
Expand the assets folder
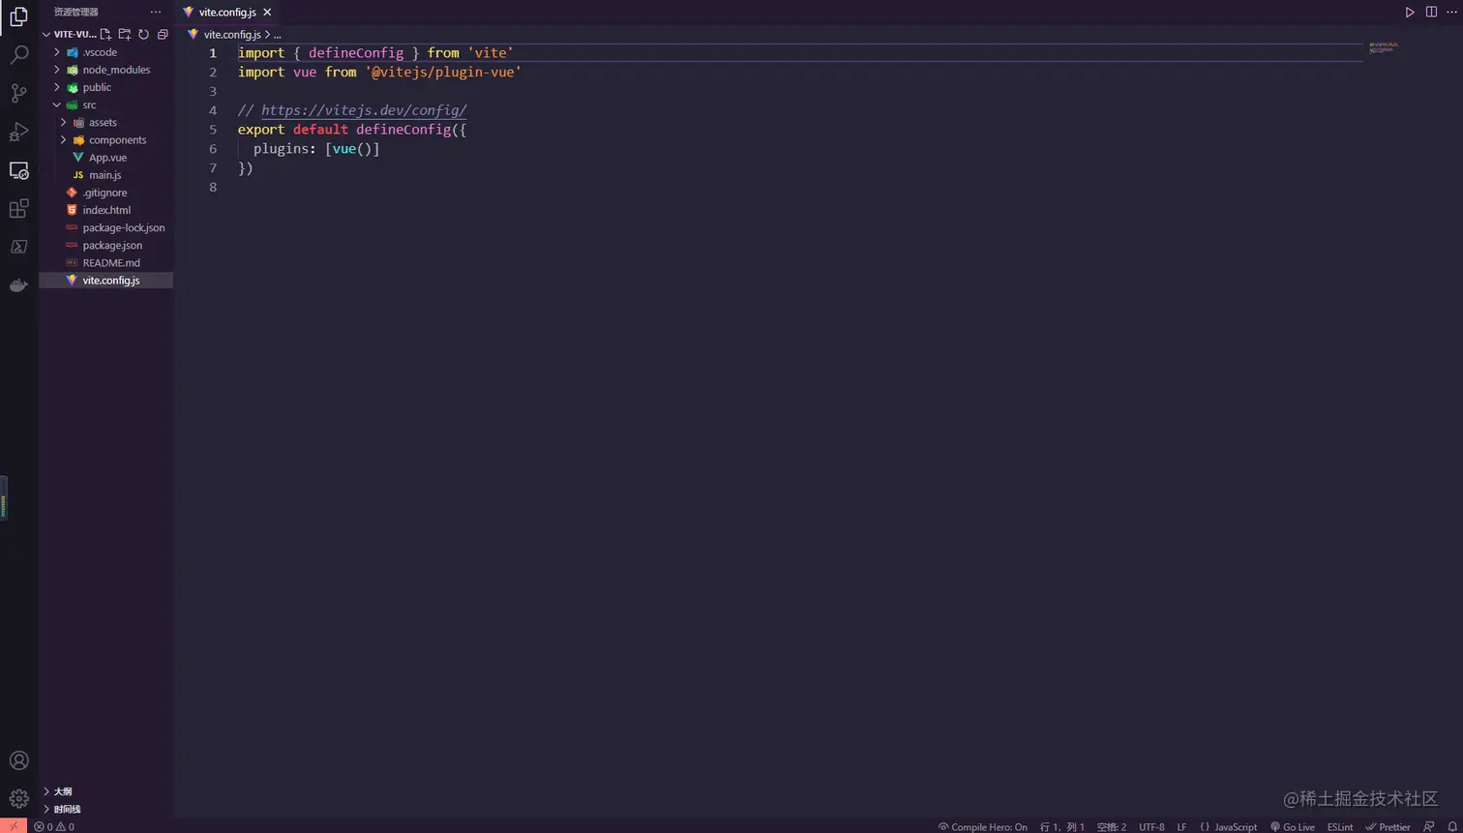point(106,122)
